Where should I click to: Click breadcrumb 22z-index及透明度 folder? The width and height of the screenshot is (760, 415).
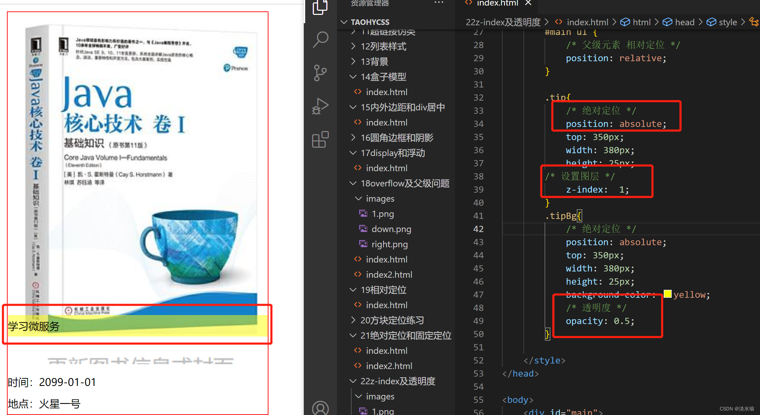tap(503, 22)
